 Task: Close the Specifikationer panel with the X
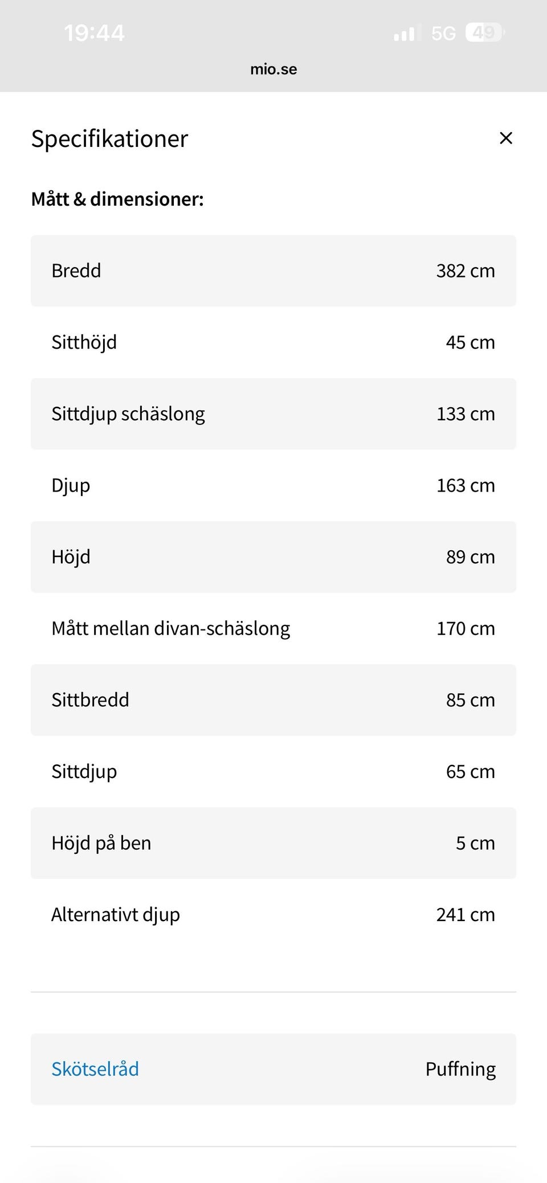point(505,138)
